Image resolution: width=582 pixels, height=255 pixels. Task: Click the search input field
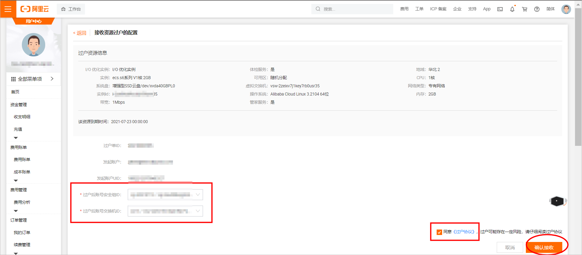tap(355, 9)
